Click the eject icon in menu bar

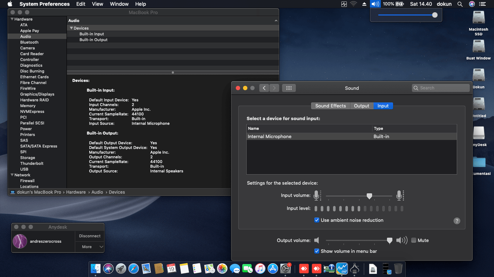[364, 4]
